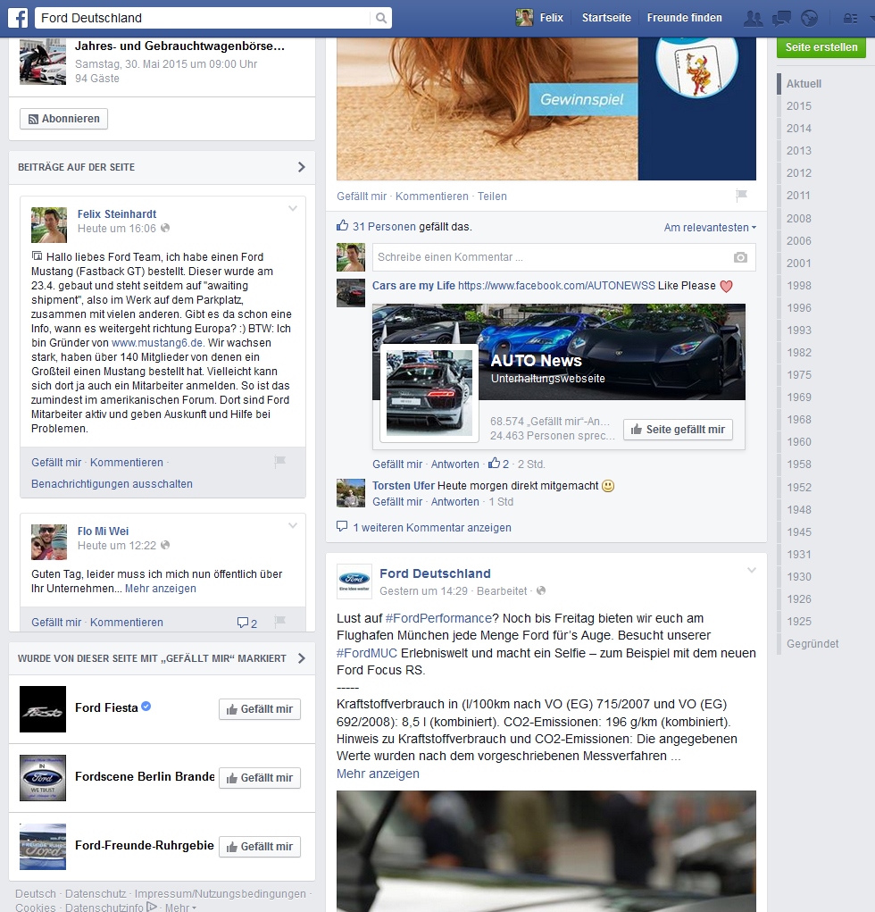The height and width of the screenshot is (912, 875).
Task: Jump to 2015 on the timeline
Action: coord(799,106)
